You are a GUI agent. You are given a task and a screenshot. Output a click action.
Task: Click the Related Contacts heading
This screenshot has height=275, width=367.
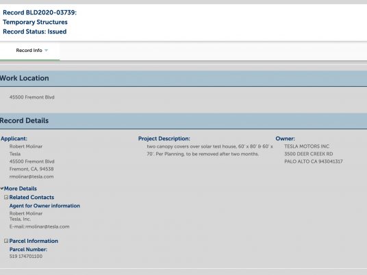coord(31,198)
